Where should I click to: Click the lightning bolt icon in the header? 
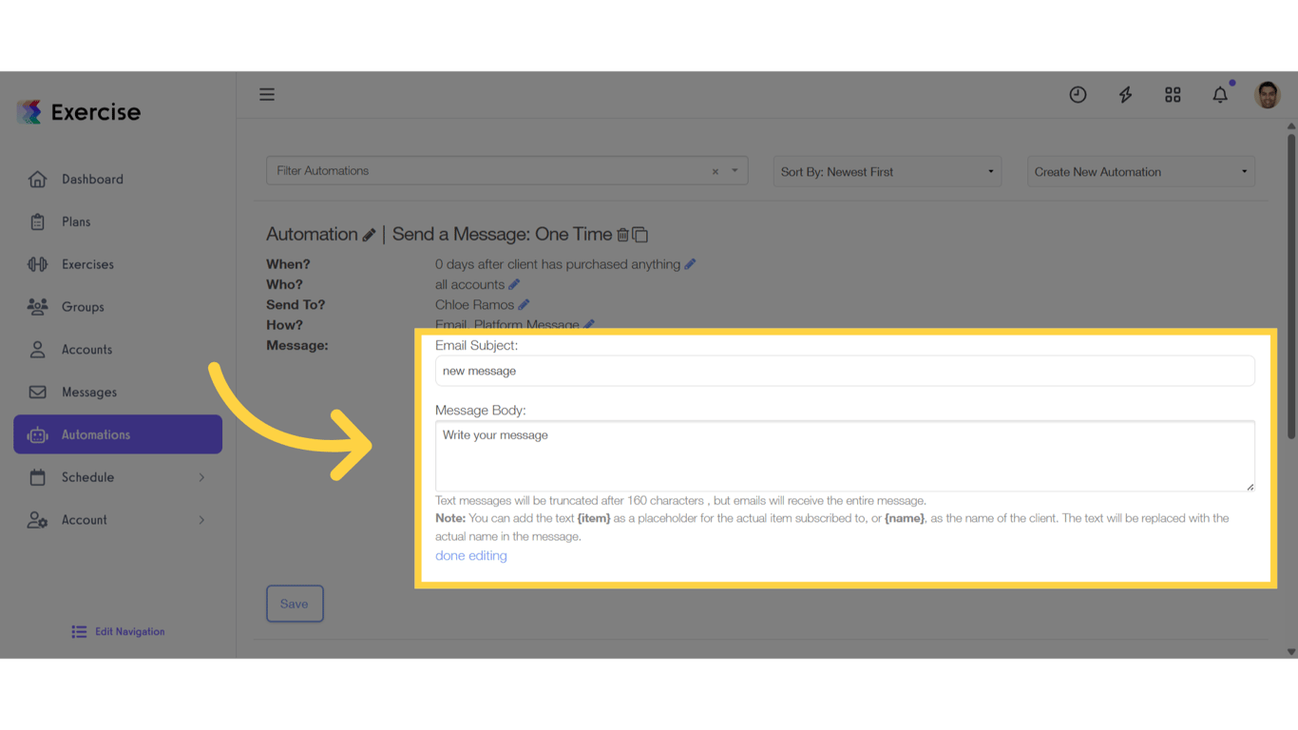(x=1125, y=94)
